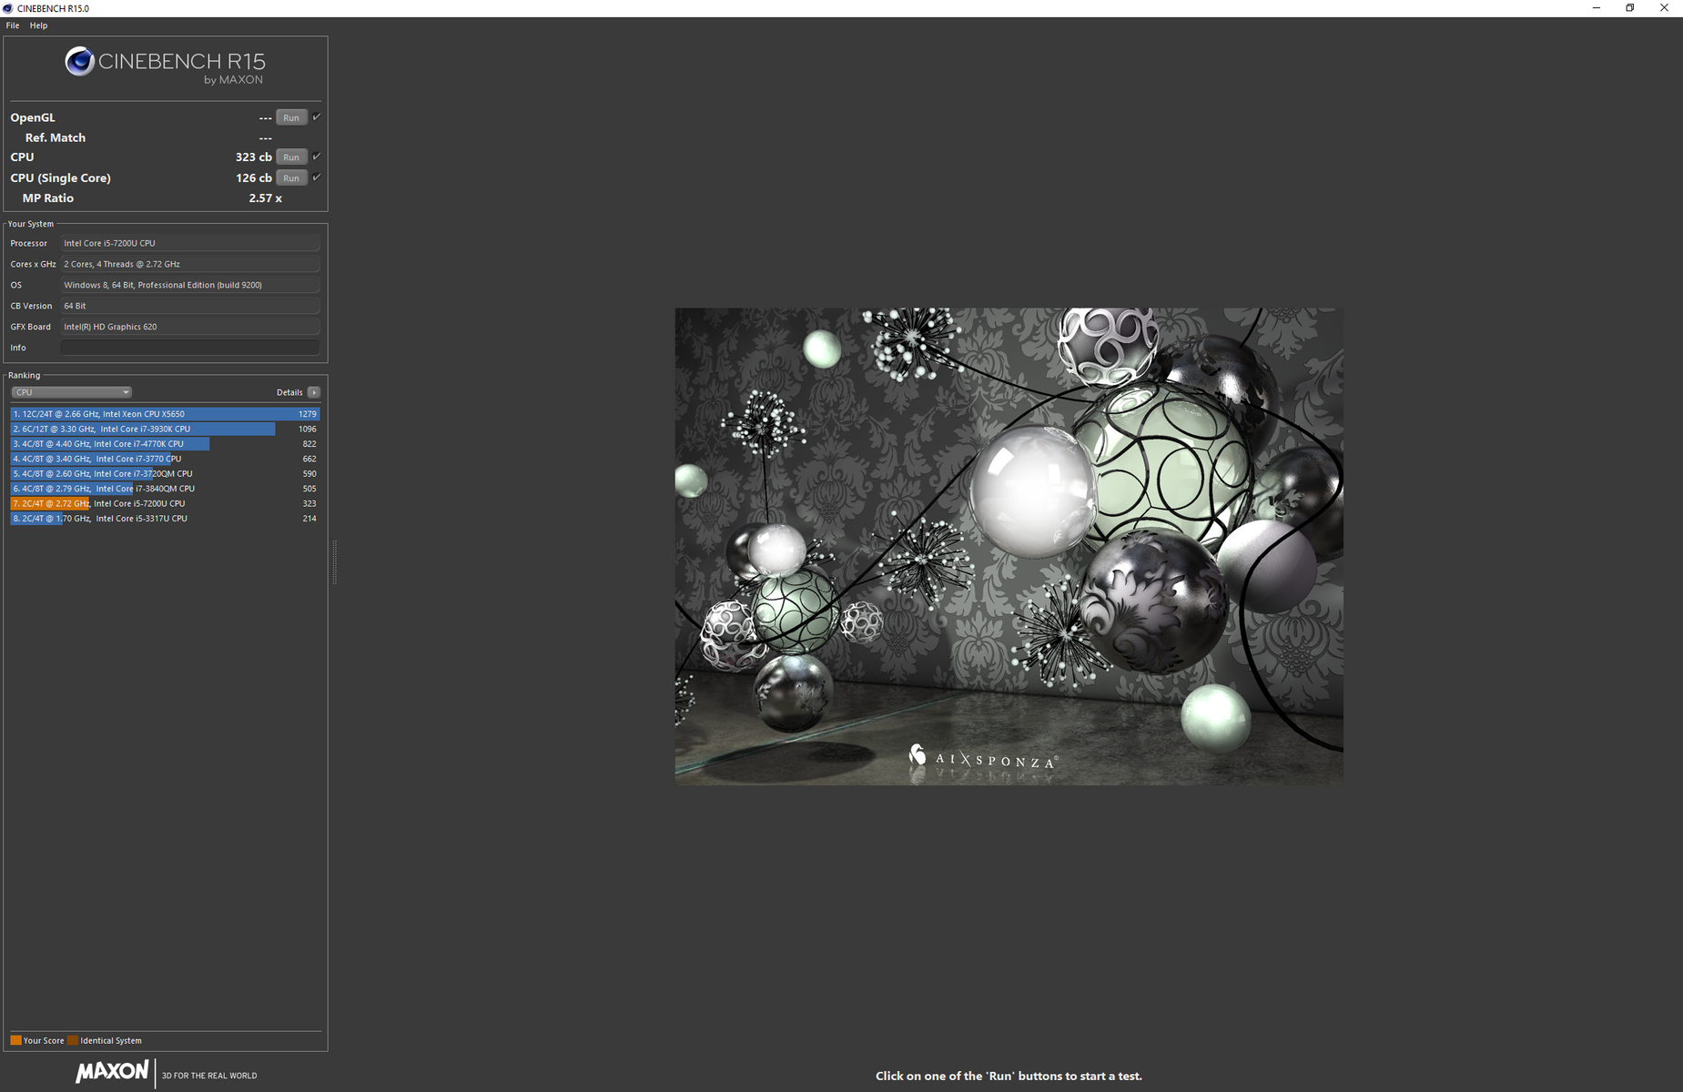The width and height of the screenshot is (1683, 1092).
Task: Click the Cinebench sphere logo icon
Action: click(x=79, y=61)
